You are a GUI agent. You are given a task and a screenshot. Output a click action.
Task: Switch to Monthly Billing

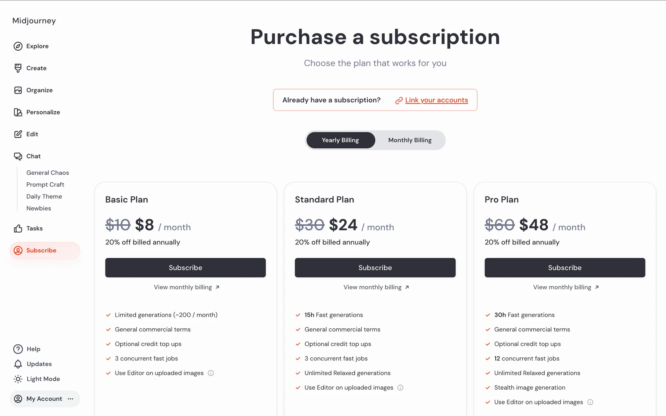[x=410, y=140]
